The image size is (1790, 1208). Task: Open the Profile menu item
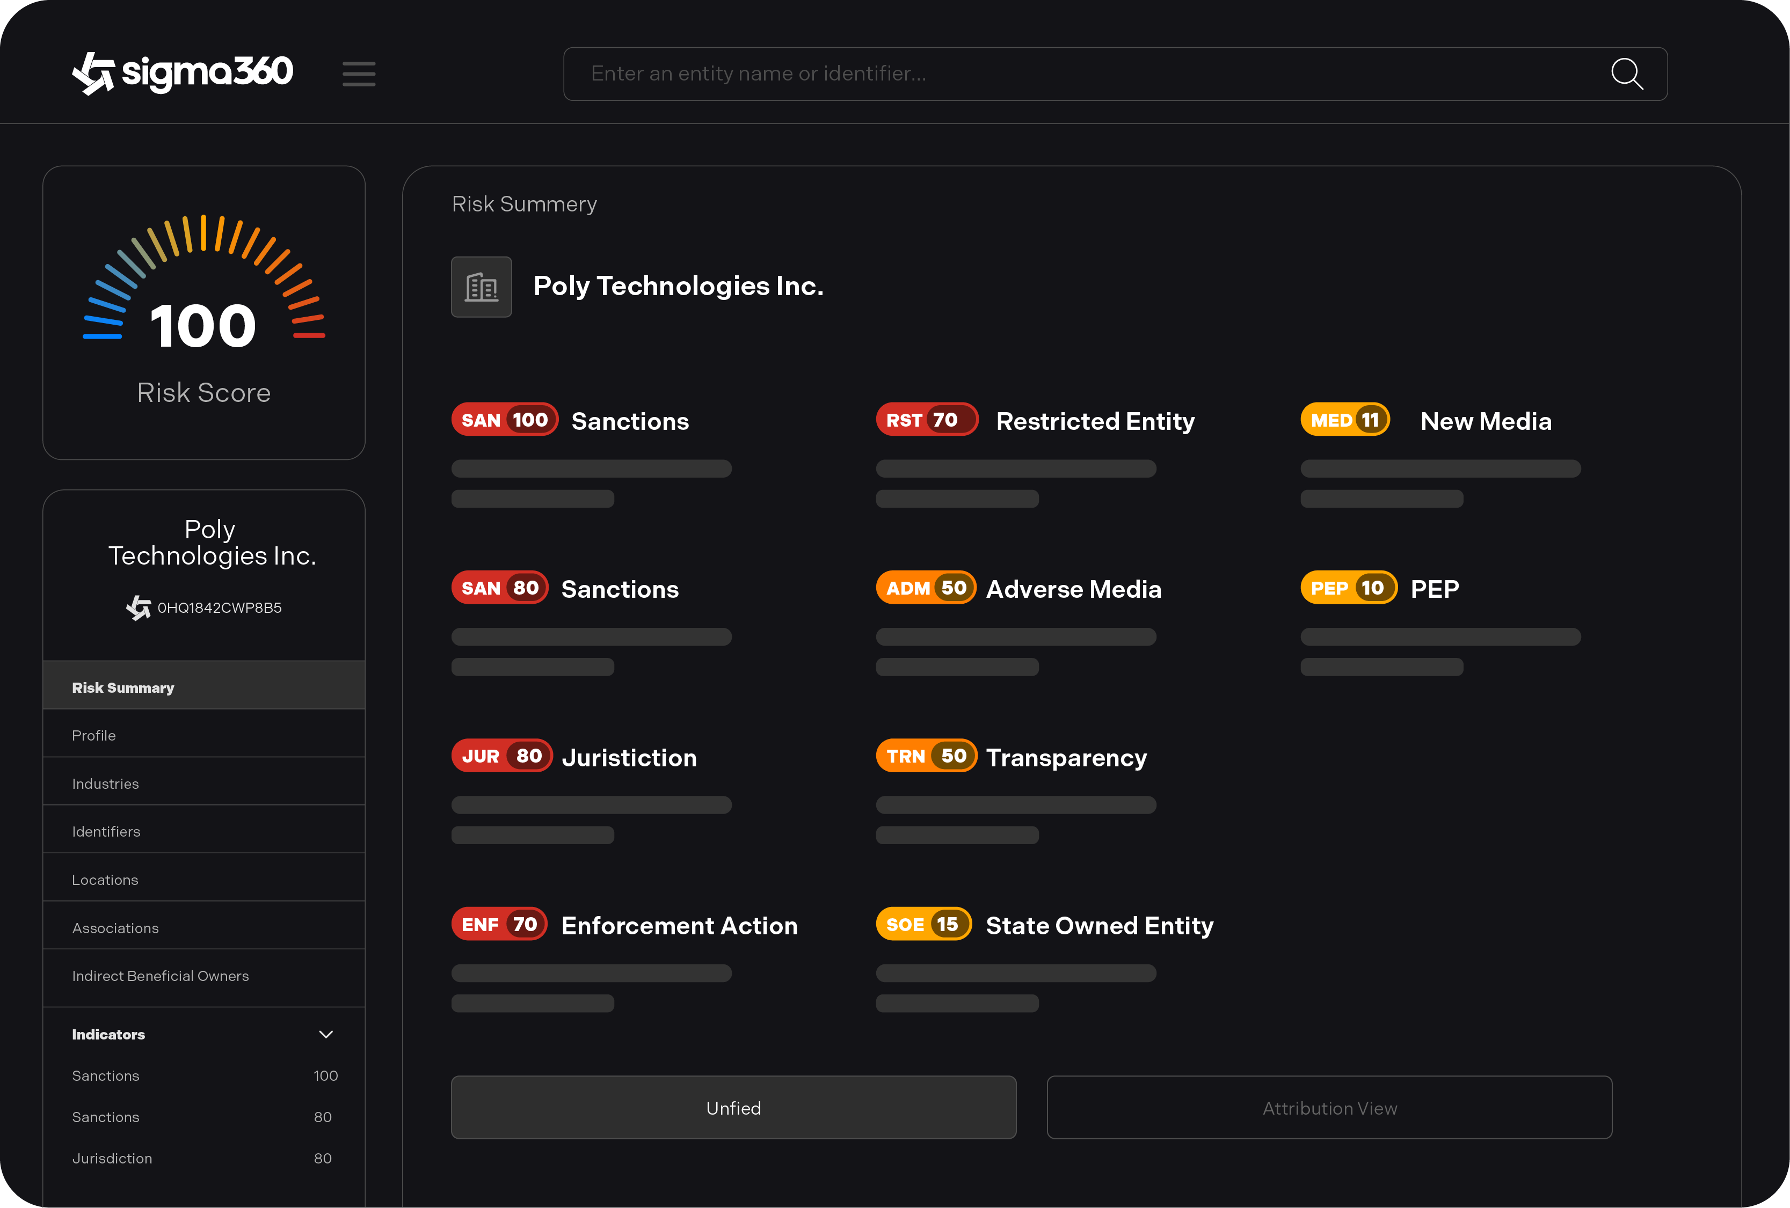pos(94,735)
